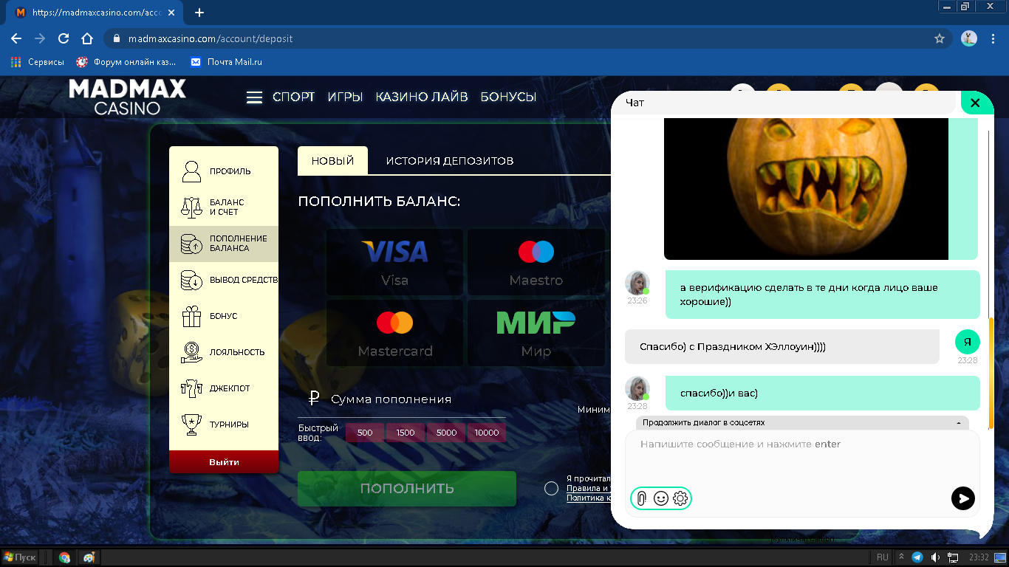Choose quick amount 5000
Viewport: 1009px width, 567px height.
click(x=446, y=433)
